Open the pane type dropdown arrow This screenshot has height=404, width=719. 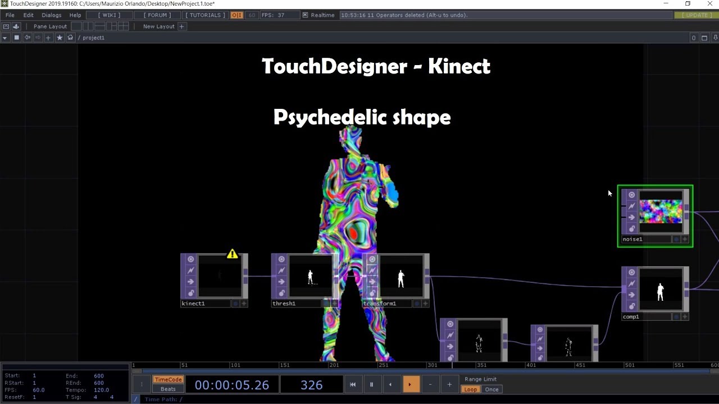(5, 38)
